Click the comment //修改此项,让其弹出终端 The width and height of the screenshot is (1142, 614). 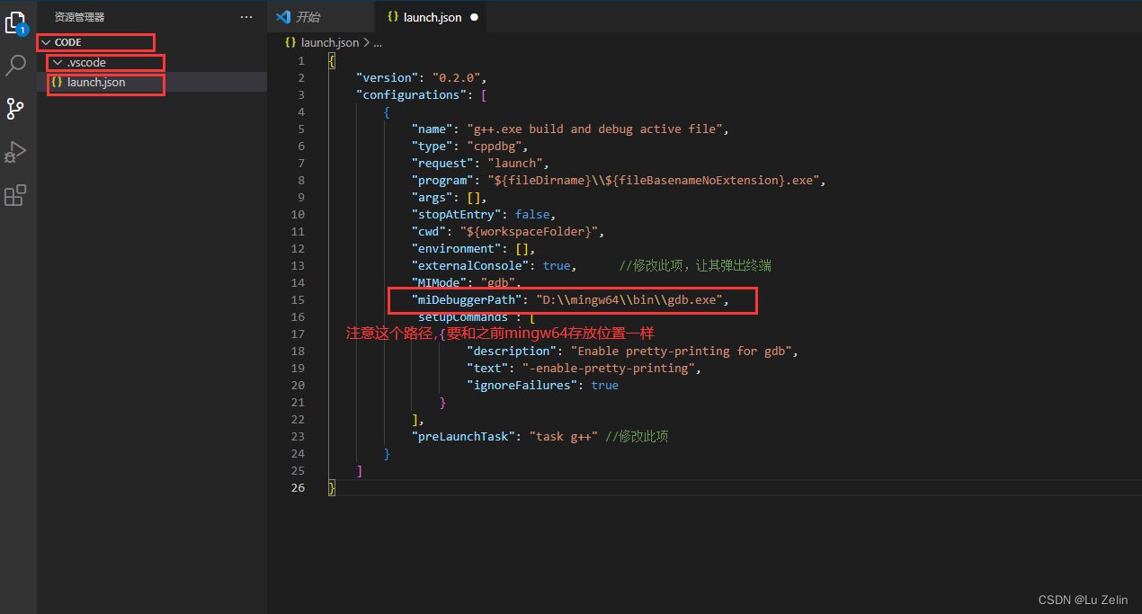[695, 265]
